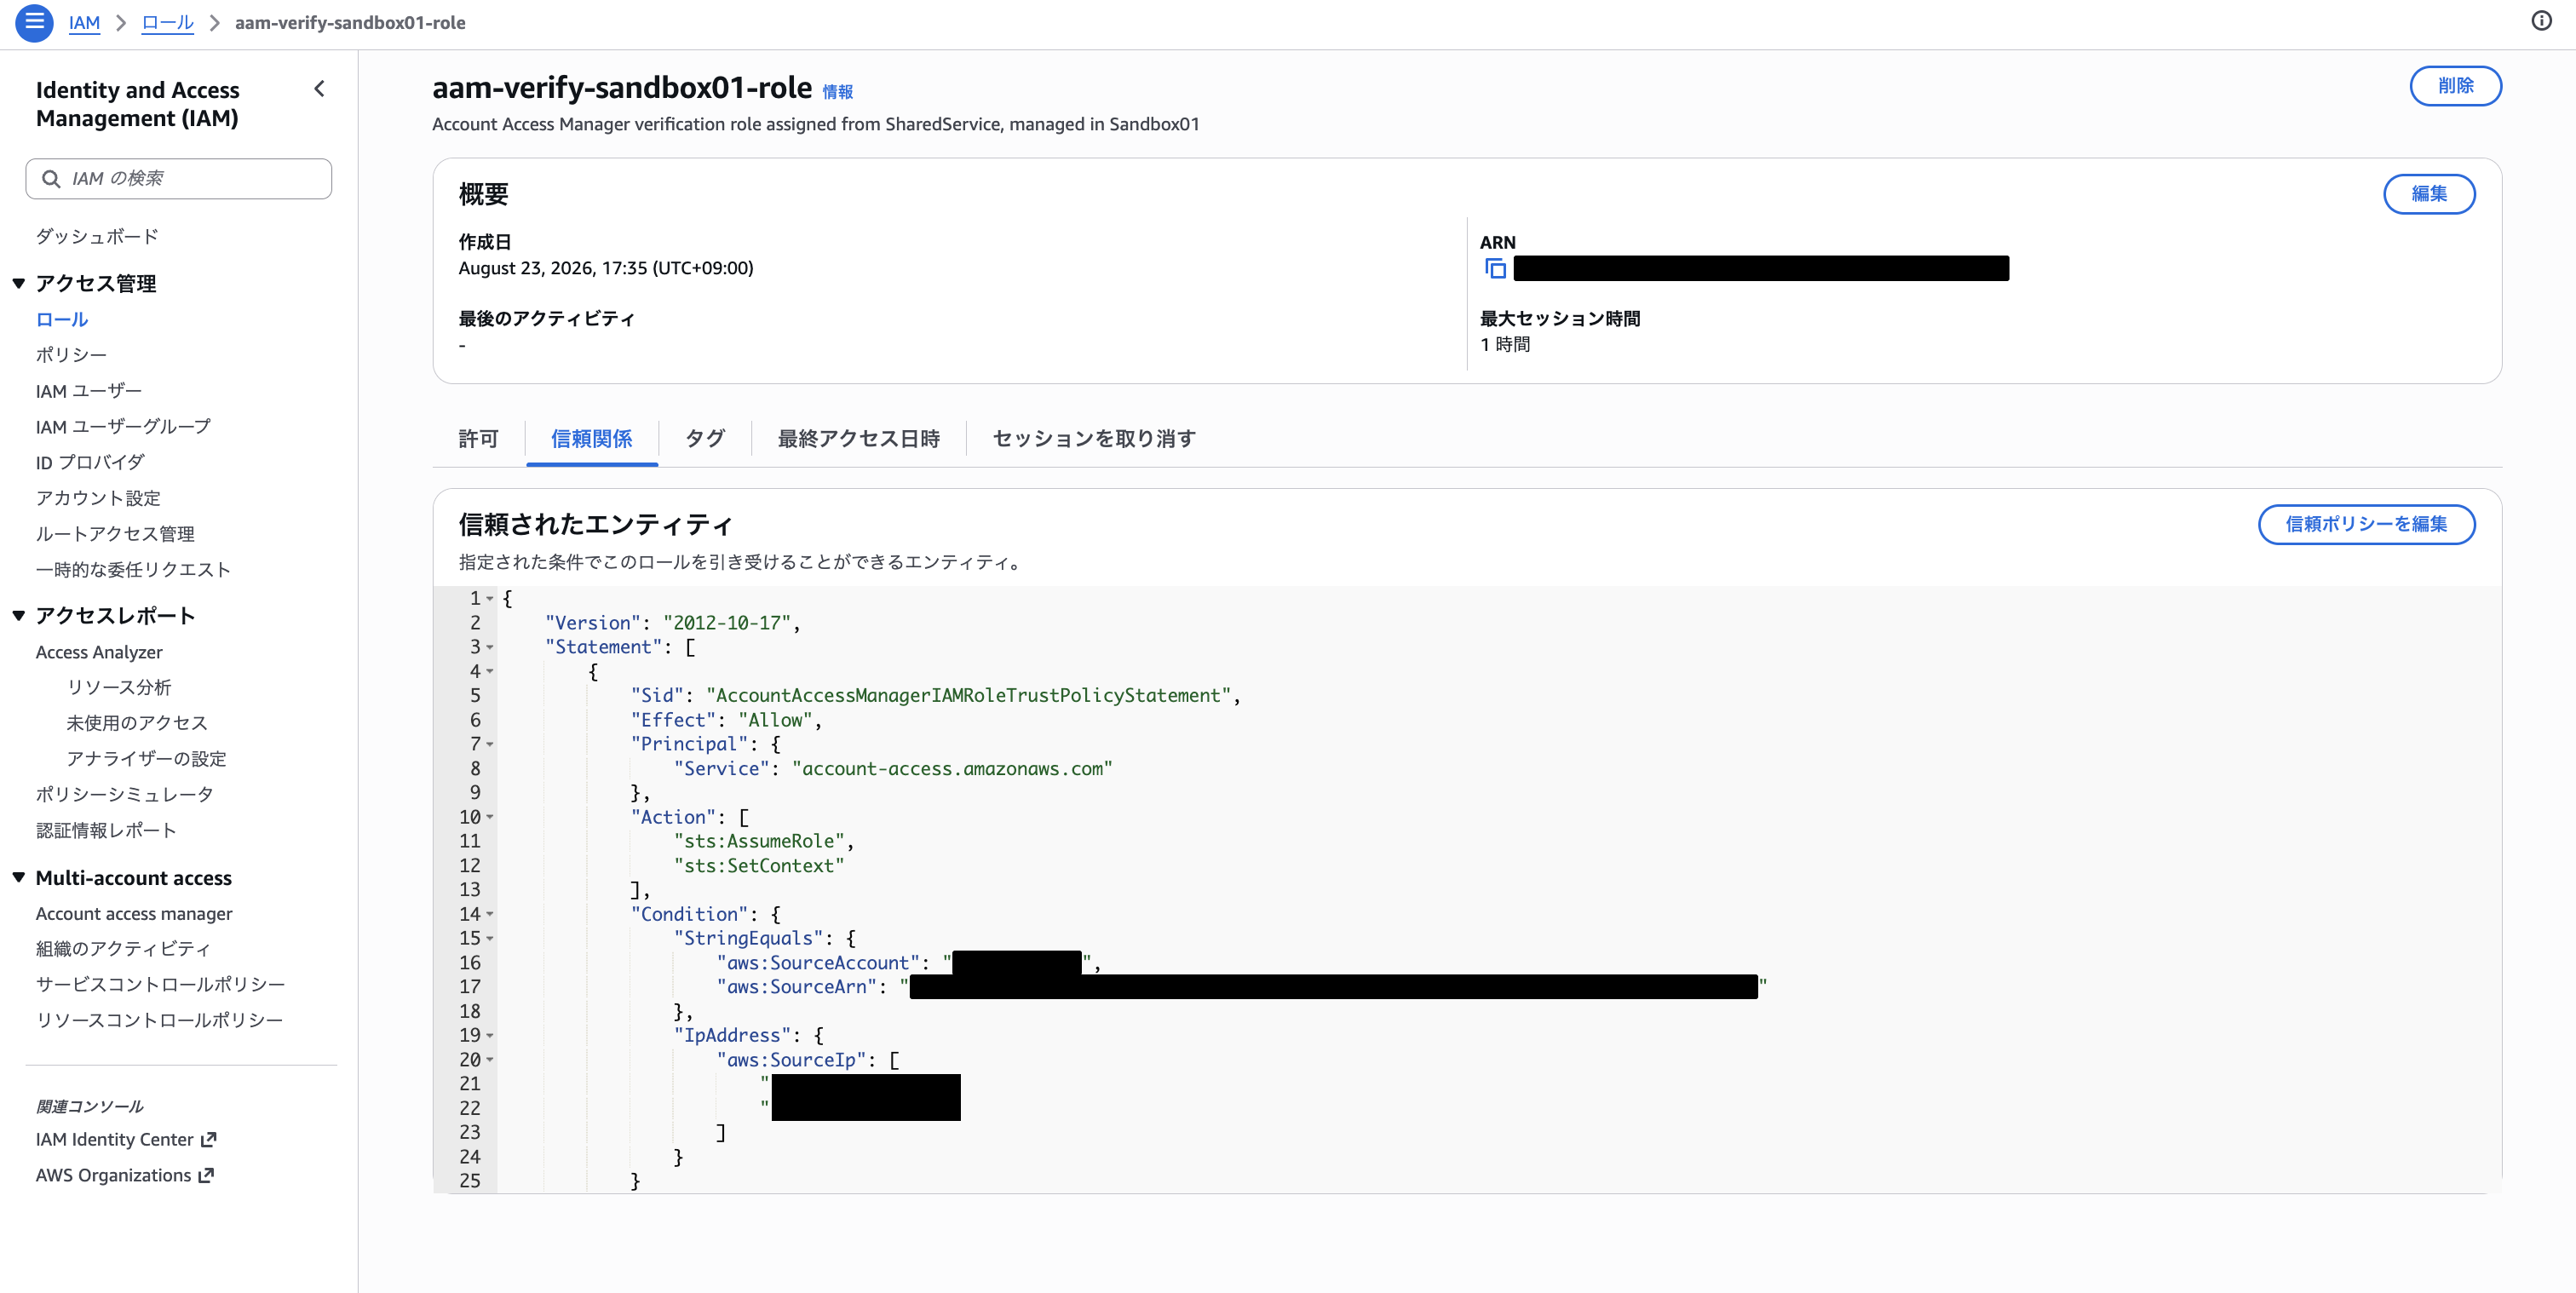The image size is (2576, 1293).
Task: Collapse the アクセスレポート section
Action: point(19,616)
